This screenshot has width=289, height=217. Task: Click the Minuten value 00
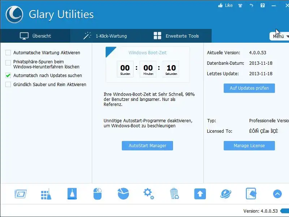(148, 68)
